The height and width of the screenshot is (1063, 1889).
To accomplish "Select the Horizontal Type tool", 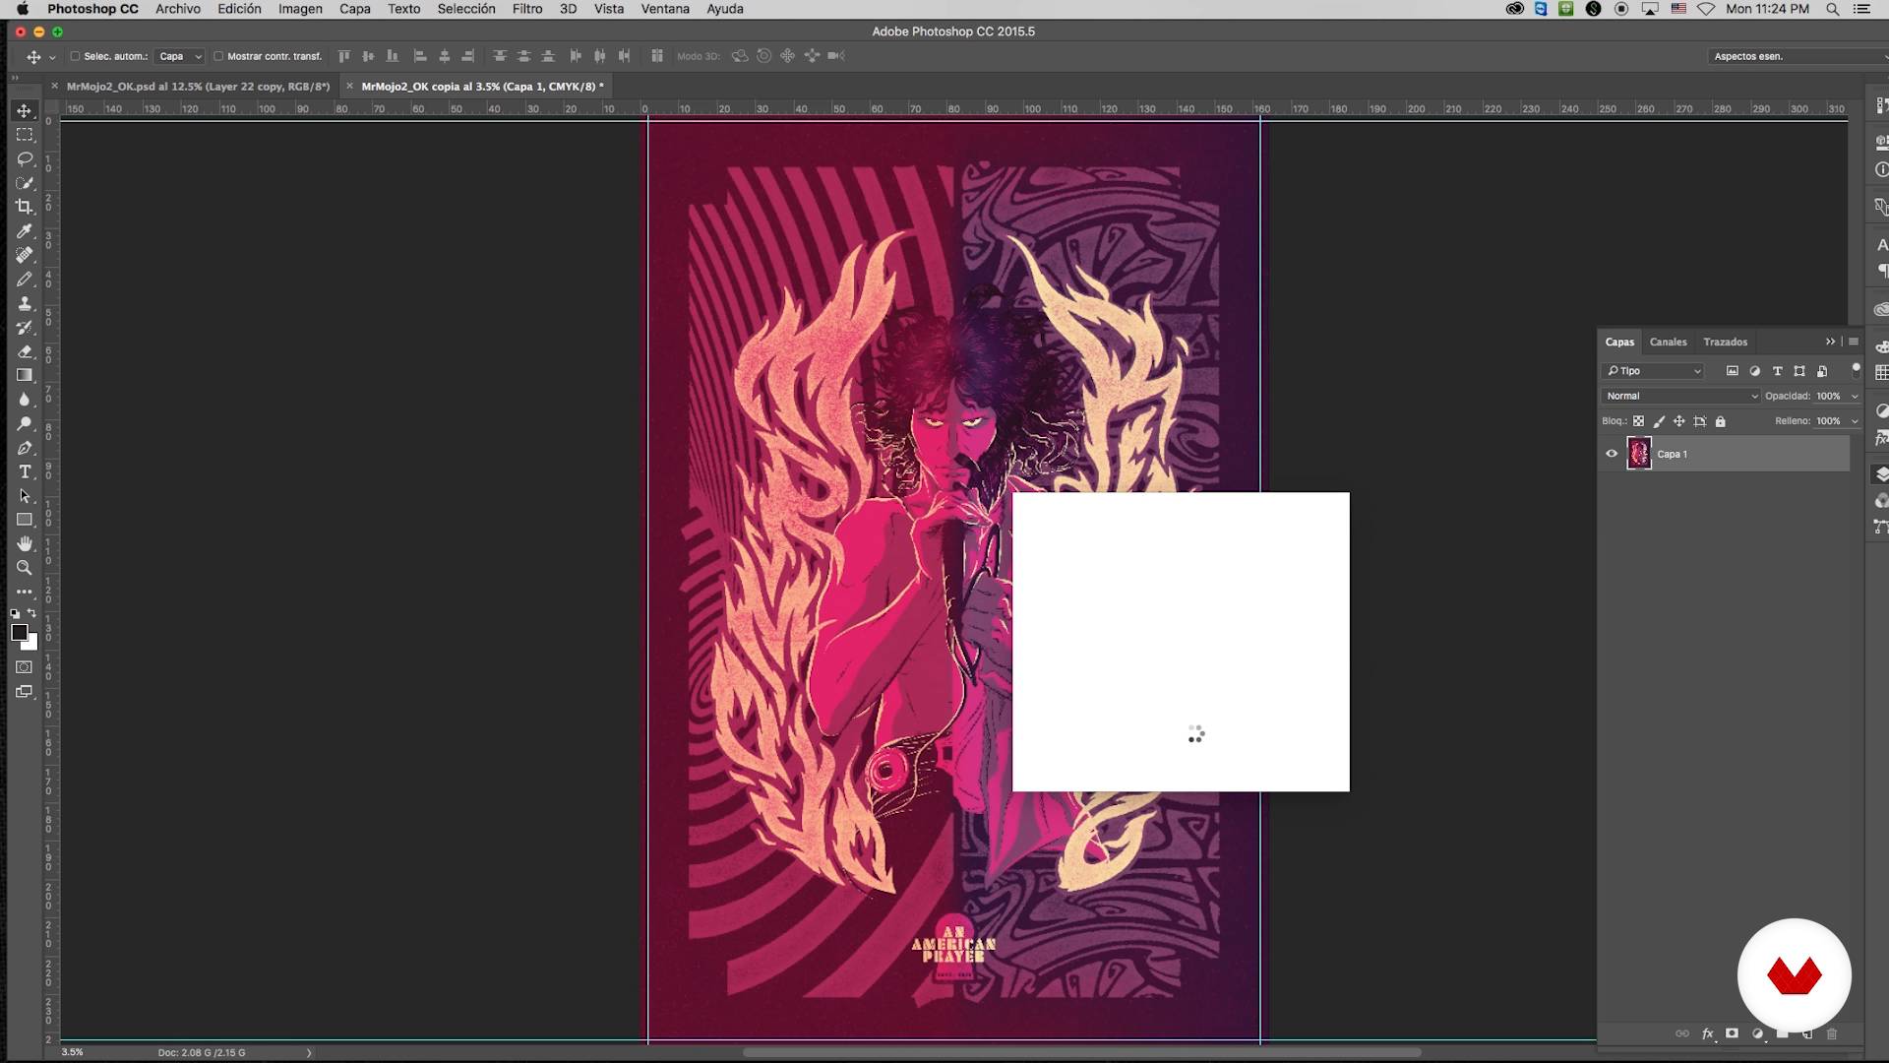I will pos(25,471).
